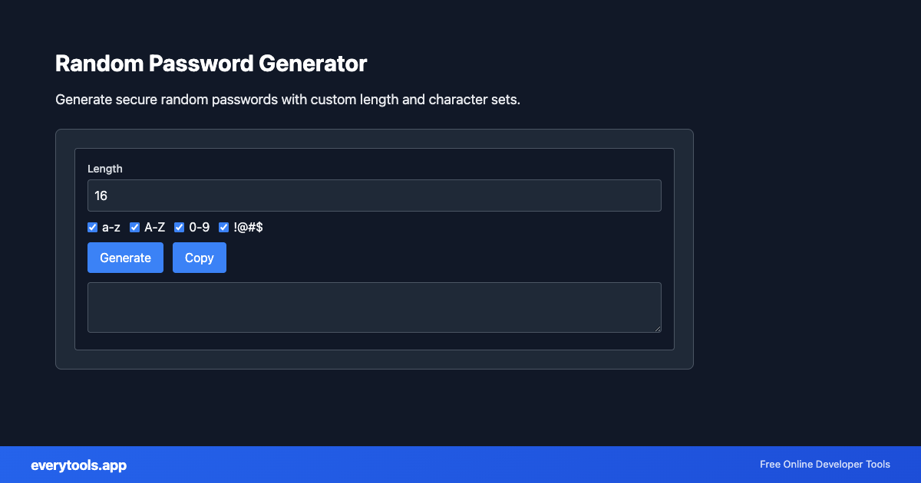This screenshot has height=483, width=921.
Task: Open the everytools.app home link
Action: pyautogui.click(x=78, y=465)
